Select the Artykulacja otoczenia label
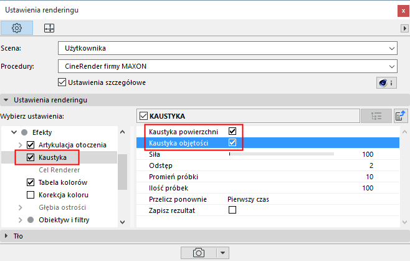Image resolution: width=410 pixels, height=261 pixels. coord(72,145)
